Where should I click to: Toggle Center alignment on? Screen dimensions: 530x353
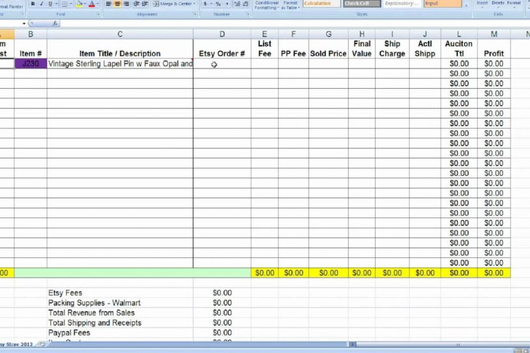(117, 3)
